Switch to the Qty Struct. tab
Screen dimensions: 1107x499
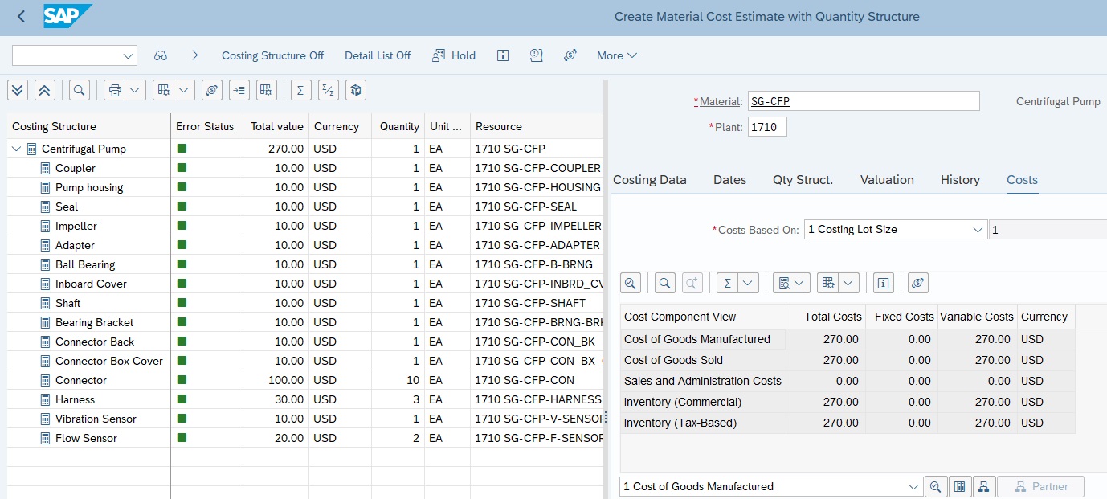[x=803, y=180]
